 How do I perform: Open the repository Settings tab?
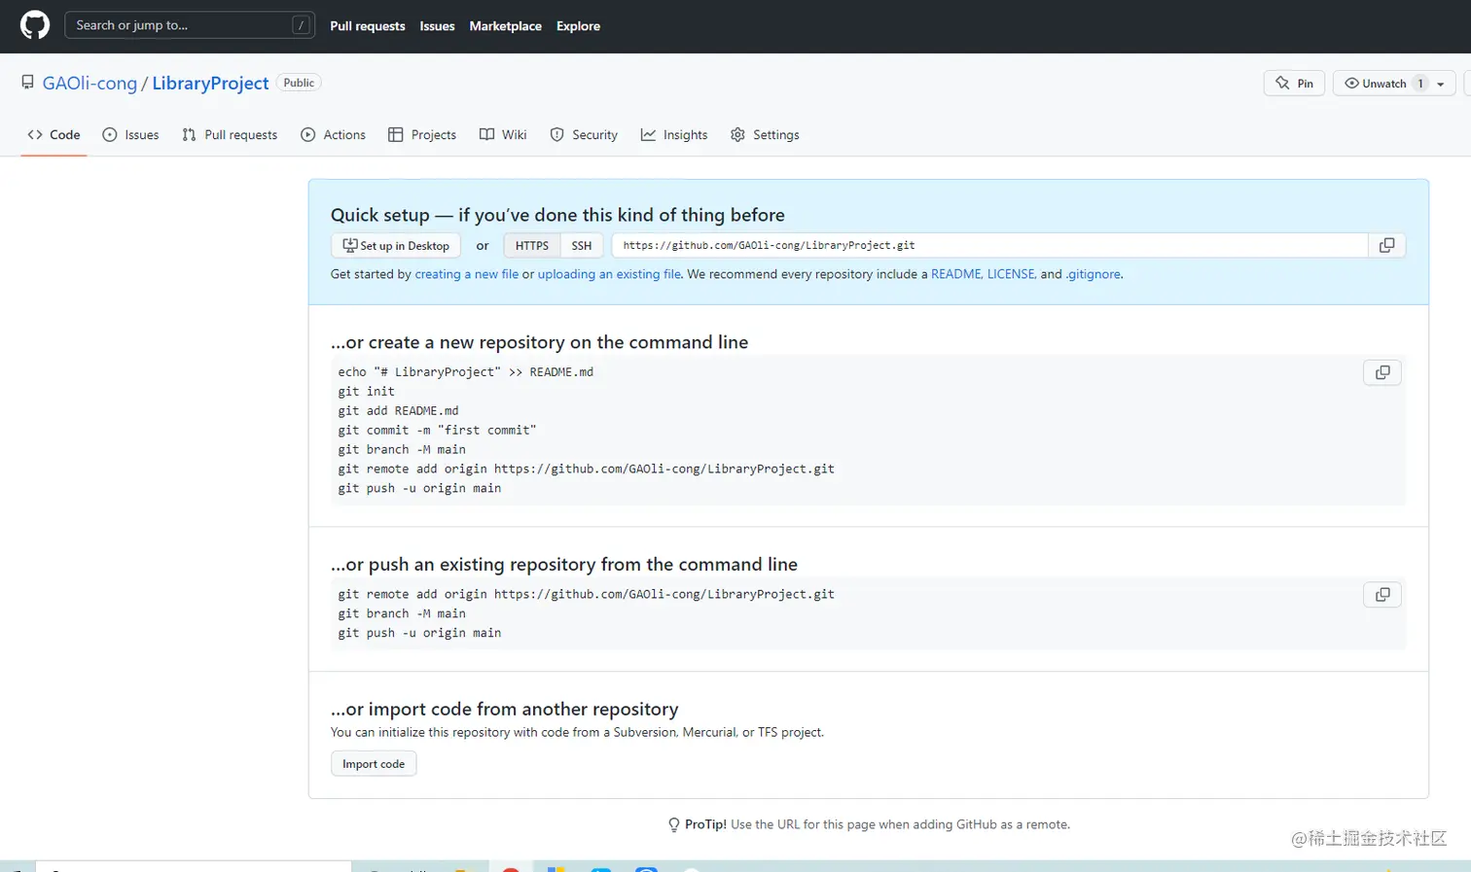click(765, 135)
